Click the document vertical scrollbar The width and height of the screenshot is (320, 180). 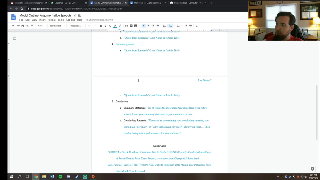(317, 112)
